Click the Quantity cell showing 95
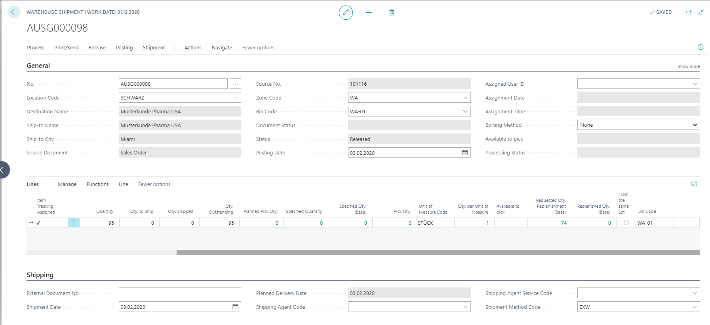710x325 pixels. click(99, 223)
